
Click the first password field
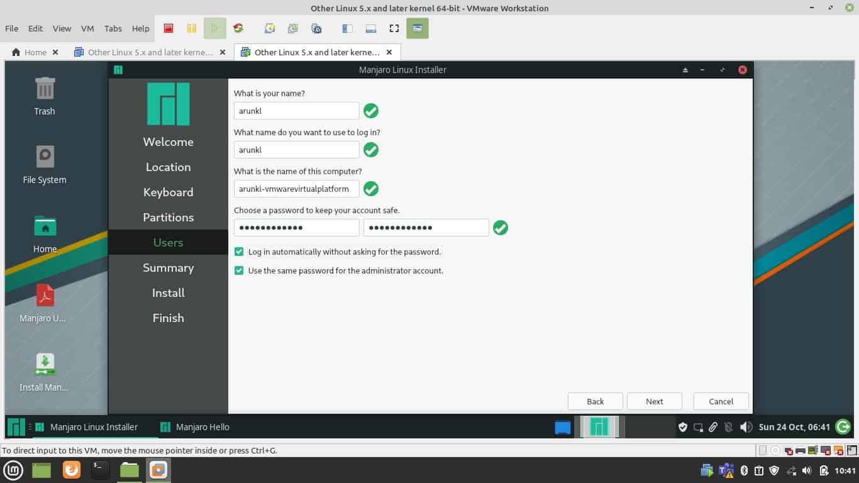click(x=296, y=228)
